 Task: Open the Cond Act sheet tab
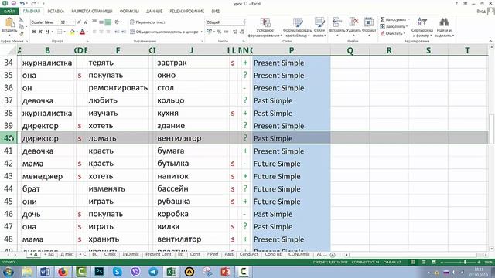tap(248, 254)
